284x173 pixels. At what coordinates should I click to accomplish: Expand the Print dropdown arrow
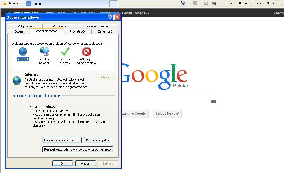click(220, 3)
